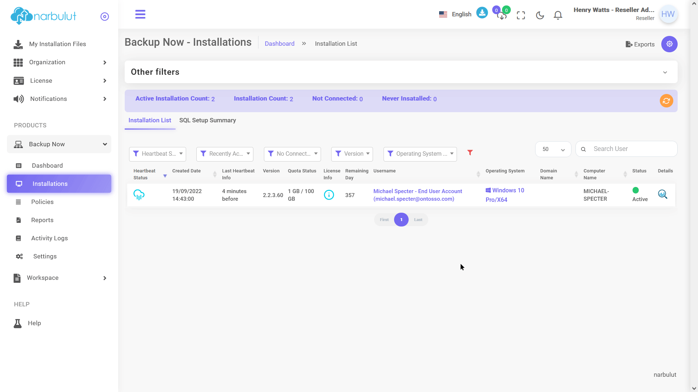Image resolution: width=698 pixels, height=392 pixels.
Task: Open the Recently Active filter dropdown
Action: point(225,154)
